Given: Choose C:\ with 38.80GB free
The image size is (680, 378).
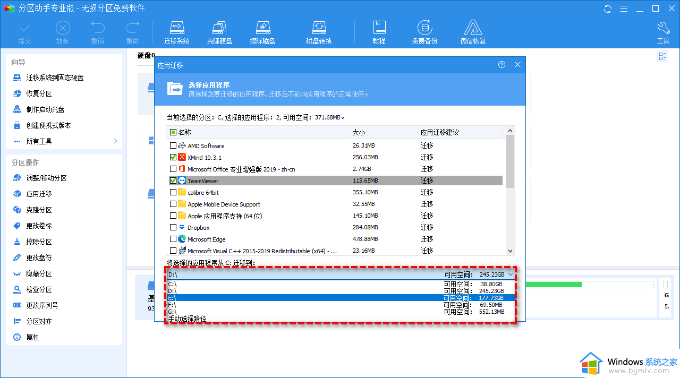Looking at the screenshot, I should (x=341, y=284).
